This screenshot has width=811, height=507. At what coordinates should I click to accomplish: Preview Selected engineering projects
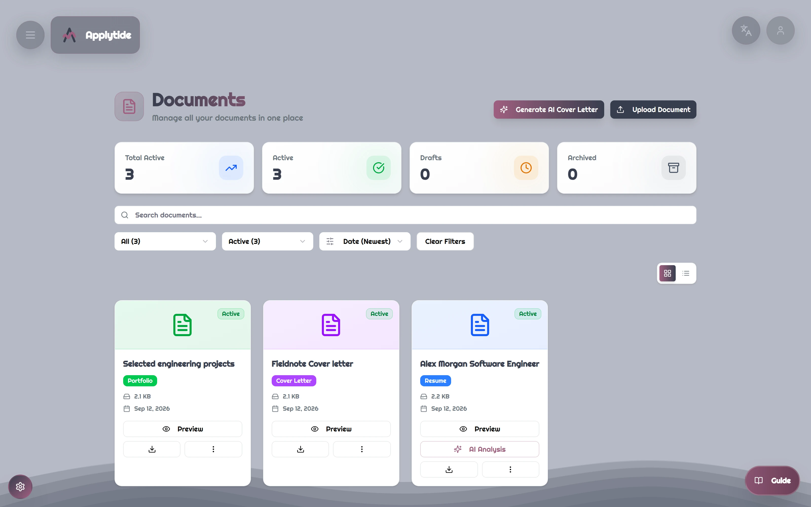183,429
